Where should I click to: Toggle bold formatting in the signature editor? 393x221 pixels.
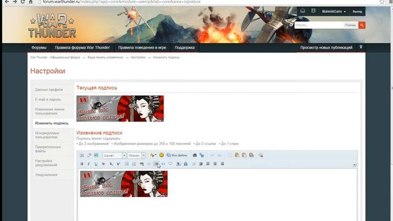tap(82, 164)
